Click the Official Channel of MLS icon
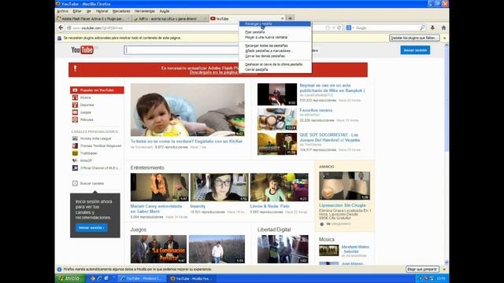The image size is (504, 283). tap(75, 167)
